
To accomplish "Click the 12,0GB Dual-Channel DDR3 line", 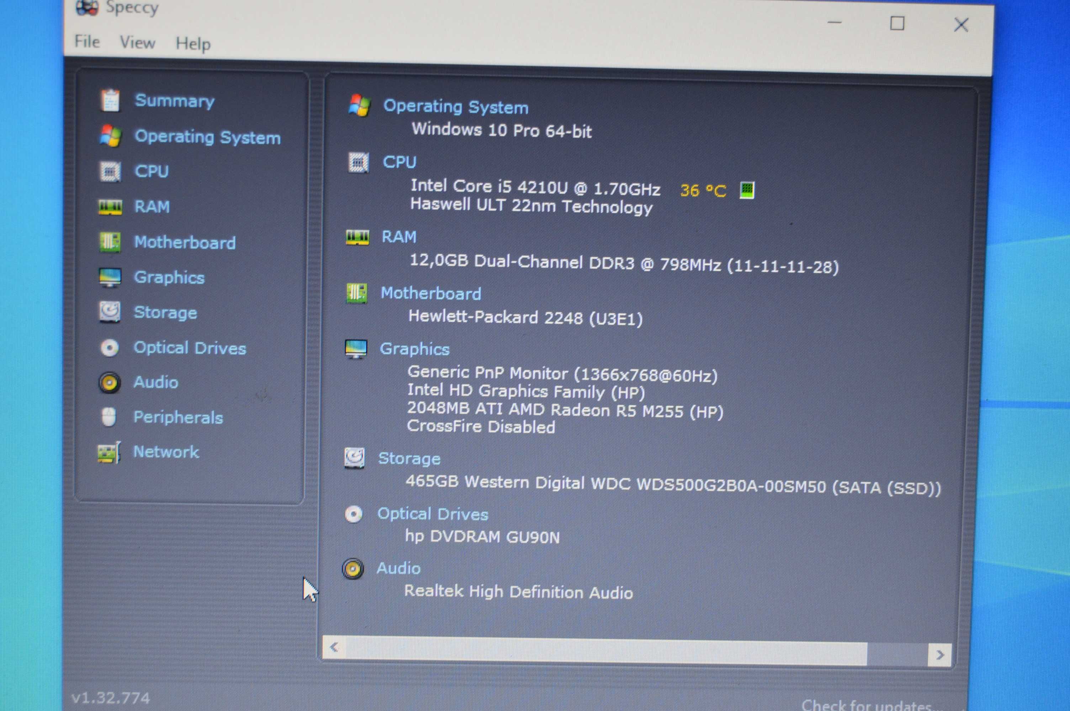I will click(x=624, y=263).
